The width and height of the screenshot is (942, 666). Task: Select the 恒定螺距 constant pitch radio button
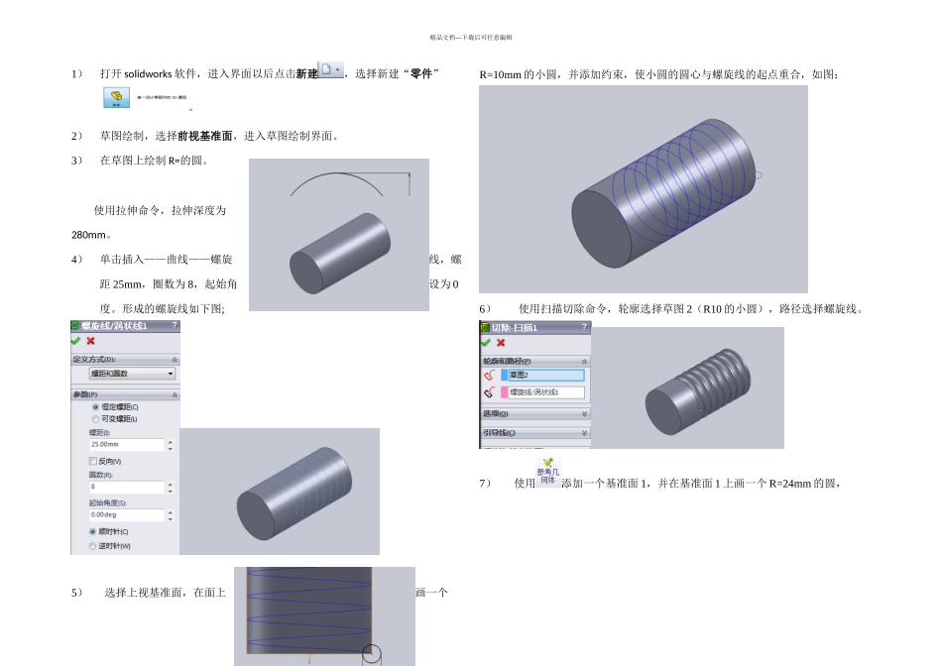(x=95, y=407)
